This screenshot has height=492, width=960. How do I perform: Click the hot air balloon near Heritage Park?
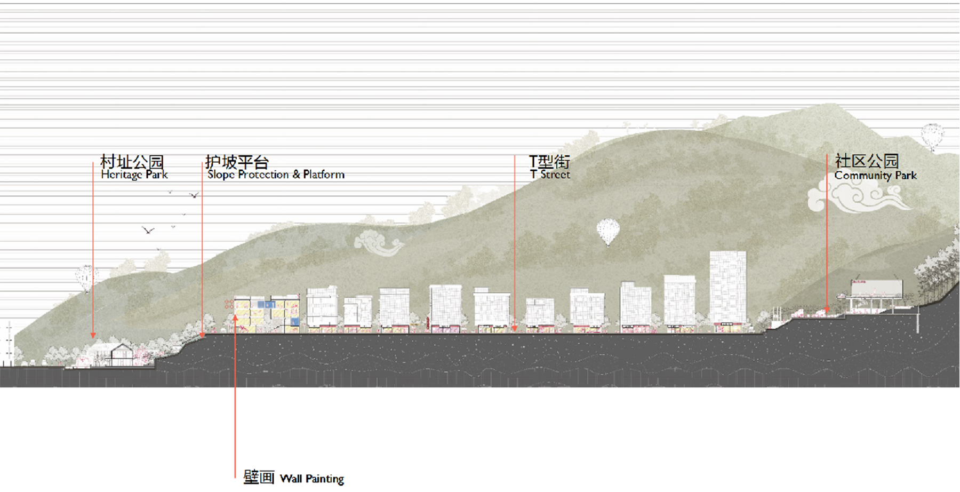click(86, 279)
